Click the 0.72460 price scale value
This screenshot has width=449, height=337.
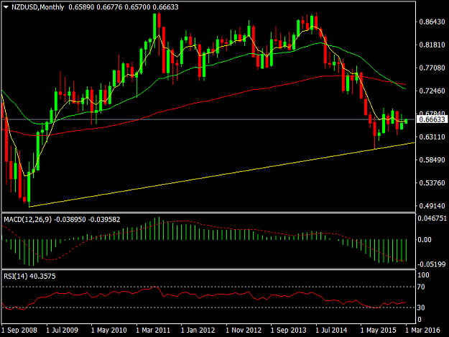click(432, 91)
